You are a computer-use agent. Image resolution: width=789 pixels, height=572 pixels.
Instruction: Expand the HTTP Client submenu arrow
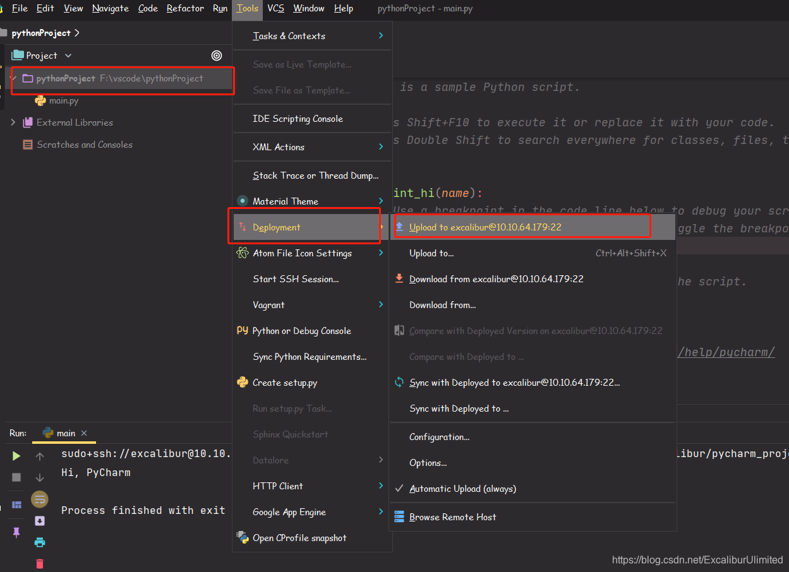[x=381, y=486]
